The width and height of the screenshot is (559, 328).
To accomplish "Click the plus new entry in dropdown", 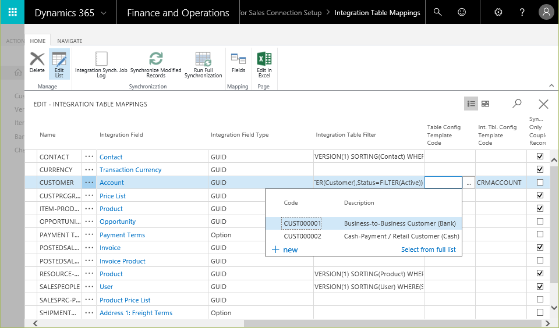I will tap(285, 249).
